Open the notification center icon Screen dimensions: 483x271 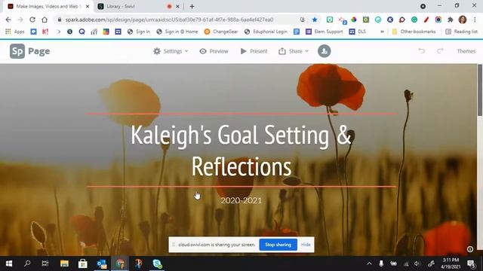pyautogui.click(x=471, y=263)
